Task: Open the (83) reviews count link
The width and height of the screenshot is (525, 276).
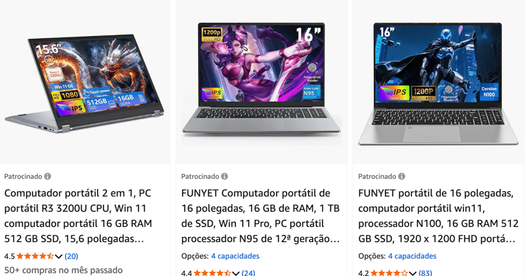Action: click(x=425, y=273)
